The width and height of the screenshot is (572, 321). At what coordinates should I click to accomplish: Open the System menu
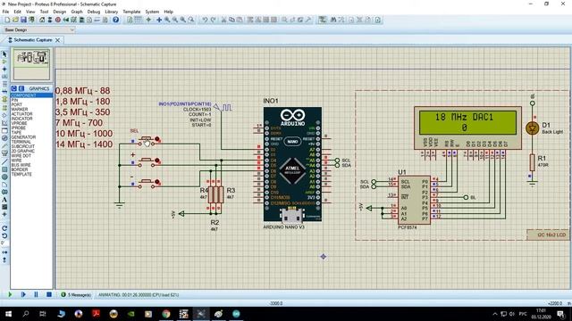coord(152,12)
